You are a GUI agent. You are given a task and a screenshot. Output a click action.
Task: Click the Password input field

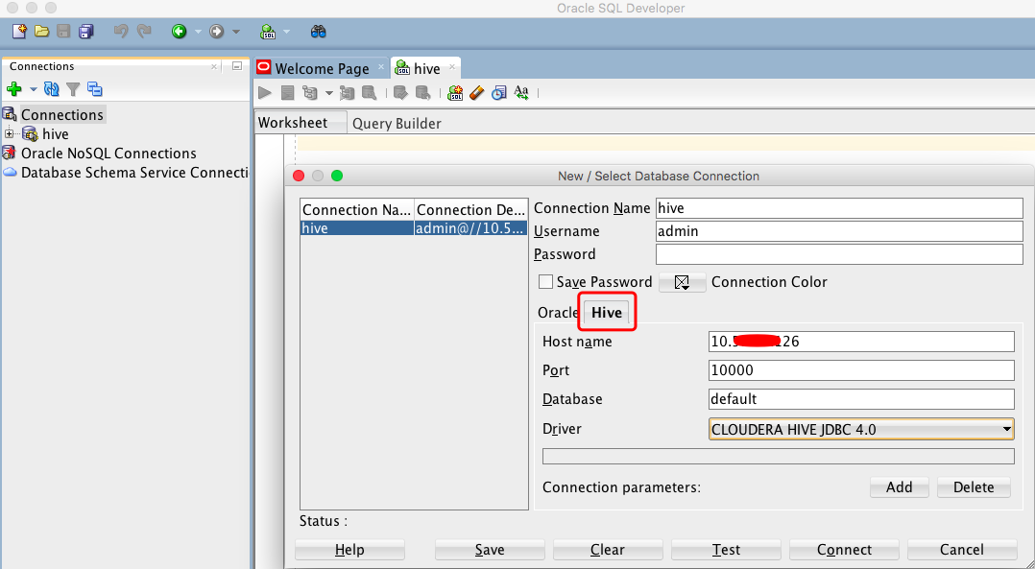tap(839, 254)
